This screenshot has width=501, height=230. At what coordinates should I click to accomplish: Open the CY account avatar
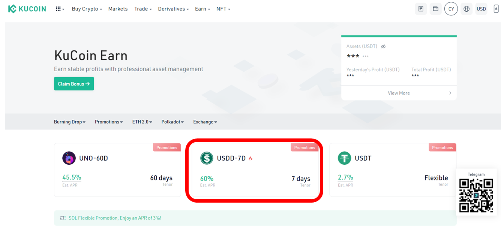coord(451,9)
